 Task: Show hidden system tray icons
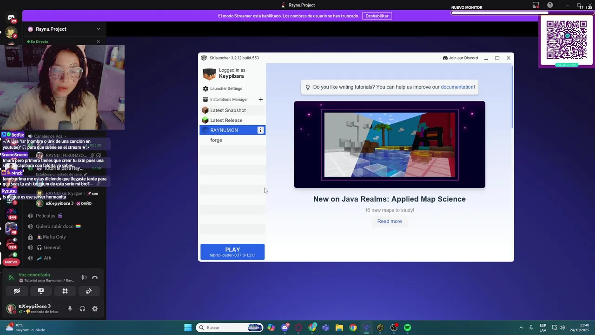coord(521,328)
